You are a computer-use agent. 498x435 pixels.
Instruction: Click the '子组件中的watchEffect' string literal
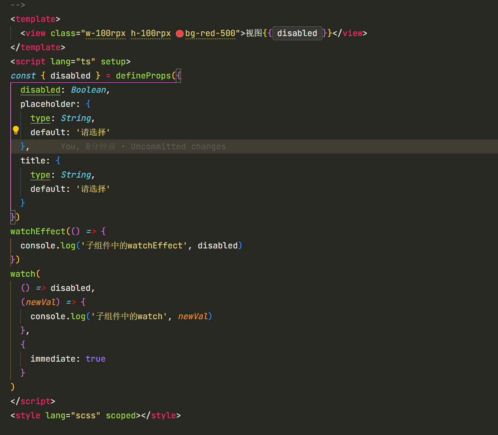134,246
